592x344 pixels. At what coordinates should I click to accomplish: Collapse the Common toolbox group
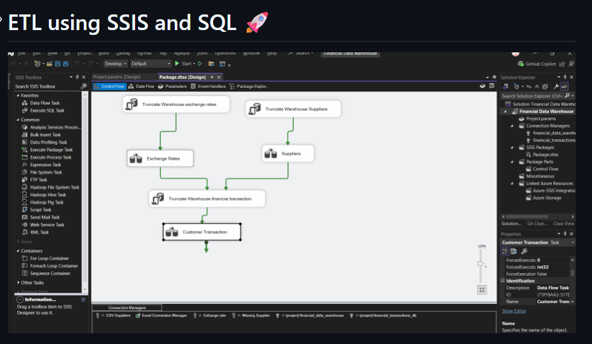coord(17,120)
